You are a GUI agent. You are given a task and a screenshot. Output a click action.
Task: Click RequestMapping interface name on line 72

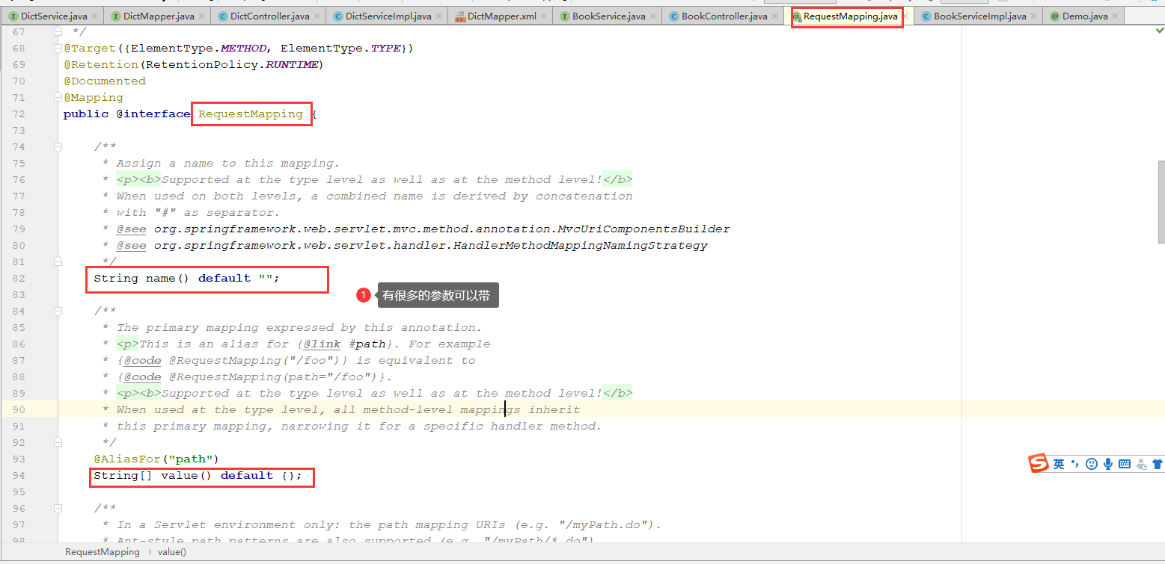point(251,114)
